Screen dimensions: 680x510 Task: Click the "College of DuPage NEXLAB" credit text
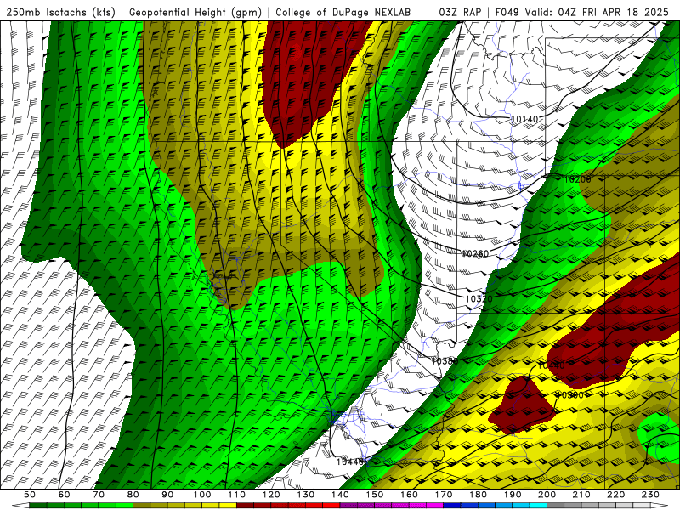pyautogui.click(x=343, y=12)
